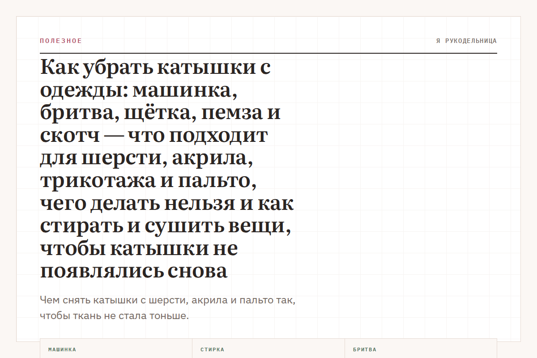Viewport: 537px width, 358px height.
Task: Open the МАШИНКА card label
Action: click(x=62, y=349)
